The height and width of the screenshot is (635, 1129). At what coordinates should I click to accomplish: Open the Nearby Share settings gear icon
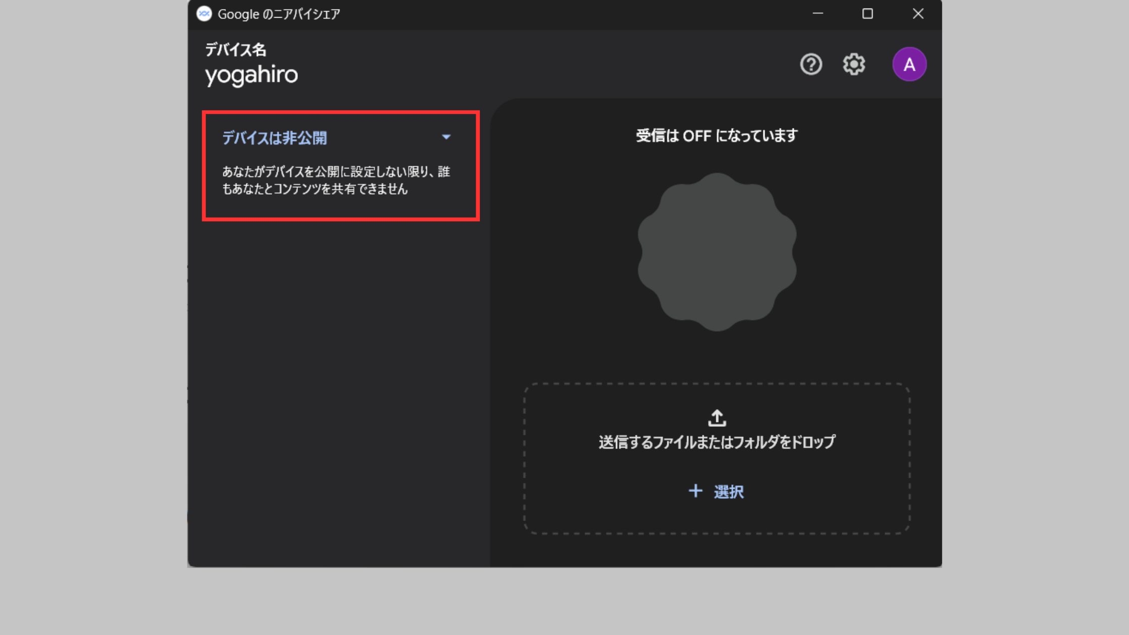(x=853, y=64)
